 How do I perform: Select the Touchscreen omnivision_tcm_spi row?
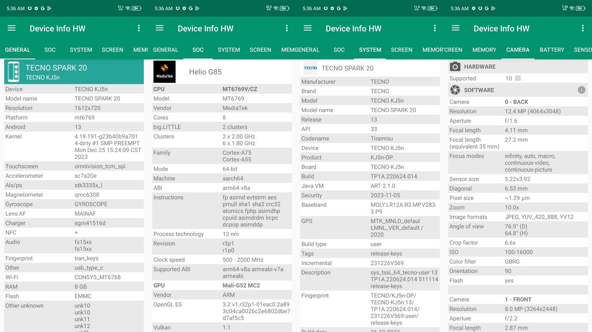tap(74, 166)
